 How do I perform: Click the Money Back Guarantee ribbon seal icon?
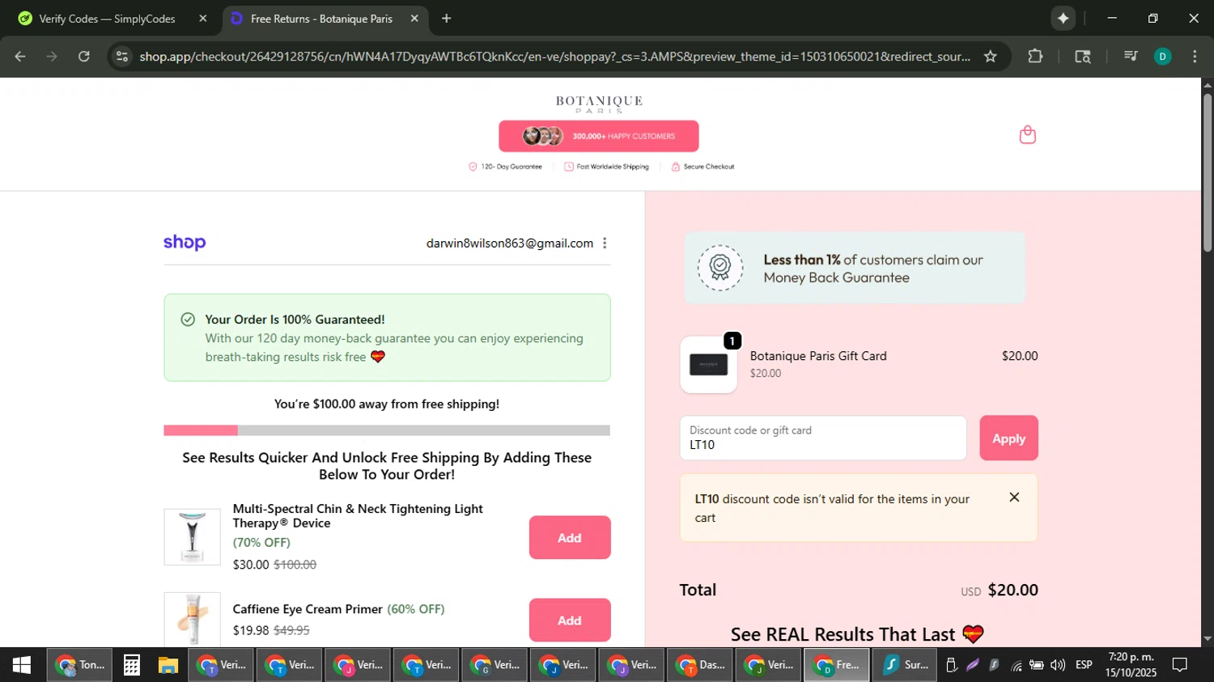pyautogui.click(x=720, y=268)
